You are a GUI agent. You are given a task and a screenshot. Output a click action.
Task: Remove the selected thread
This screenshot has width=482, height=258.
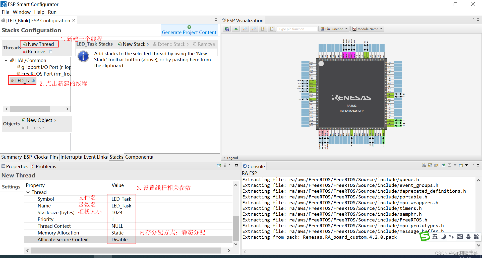pyautogui.click(x=34, y=52)
